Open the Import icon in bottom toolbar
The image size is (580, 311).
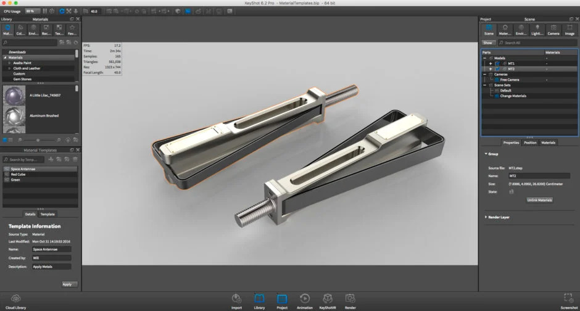click(236, 299)
